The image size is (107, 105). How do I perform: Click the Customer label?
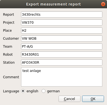[x=11, y=39]
